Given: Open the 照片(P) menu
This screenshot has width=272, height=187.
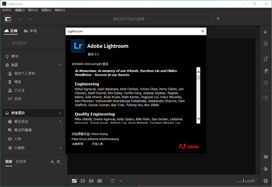Looking at the screenshot, I should (x=33, y=10).
